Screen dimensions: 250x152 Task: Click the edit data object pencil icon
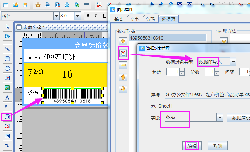pyautogui.click(x=123, y=53)
